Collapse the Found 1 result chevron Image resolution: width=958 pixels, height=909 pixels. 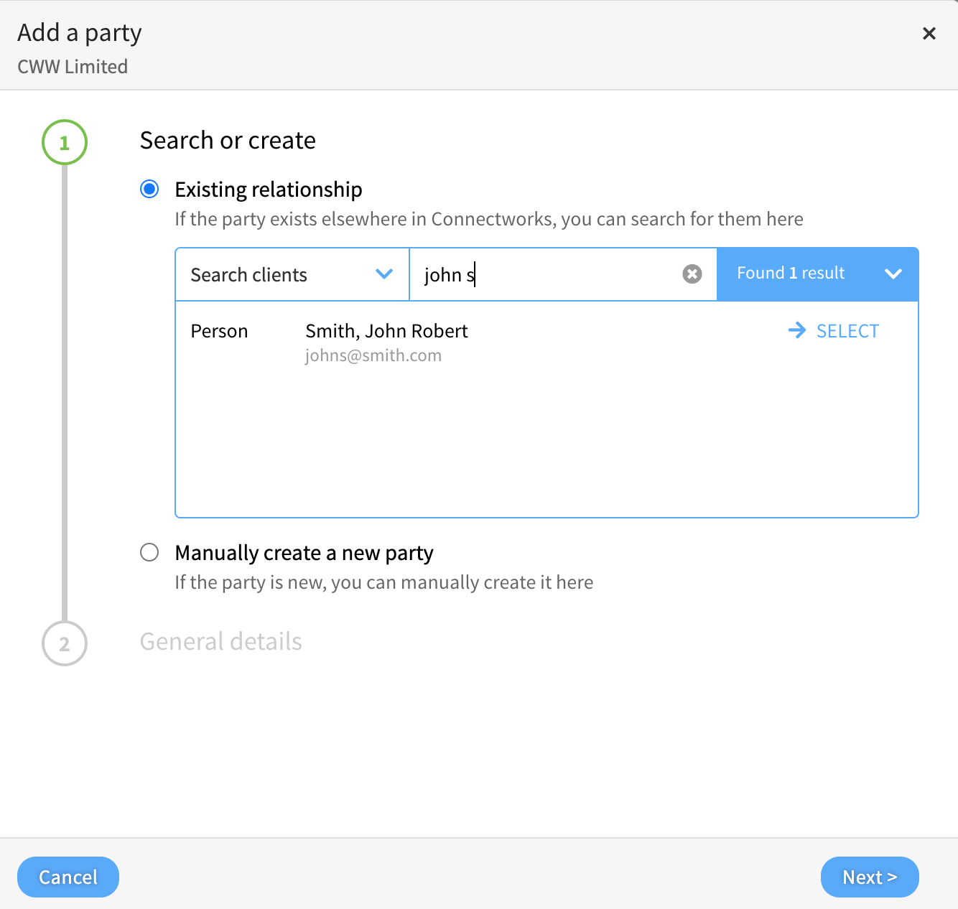tap(893, 274)
